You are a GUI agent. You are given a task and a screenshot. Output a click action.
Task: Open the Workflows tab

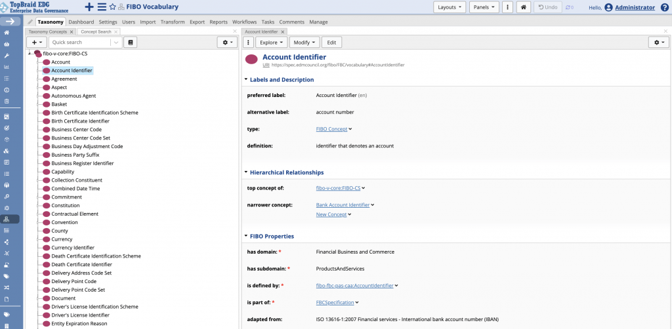[244, 22]
